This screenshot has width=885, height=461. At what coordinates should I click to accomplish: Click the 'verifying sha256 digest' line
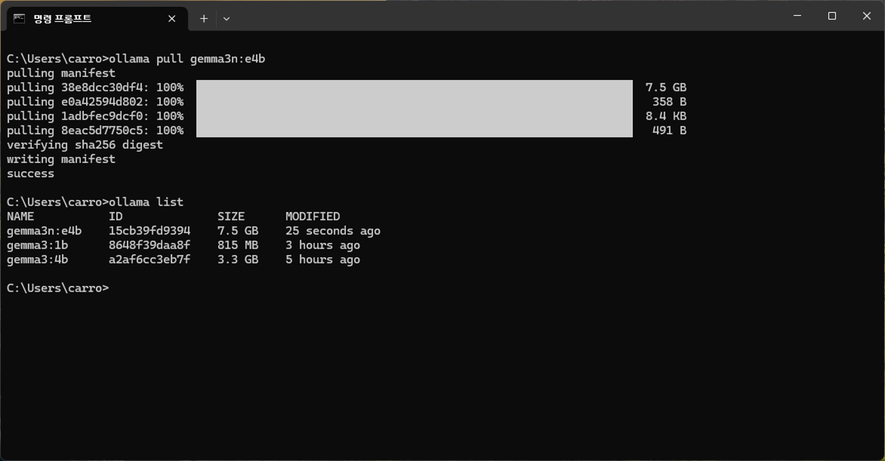coord(85,145)
